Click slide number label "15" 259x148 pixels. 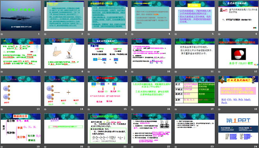click(x=125, y=109)
